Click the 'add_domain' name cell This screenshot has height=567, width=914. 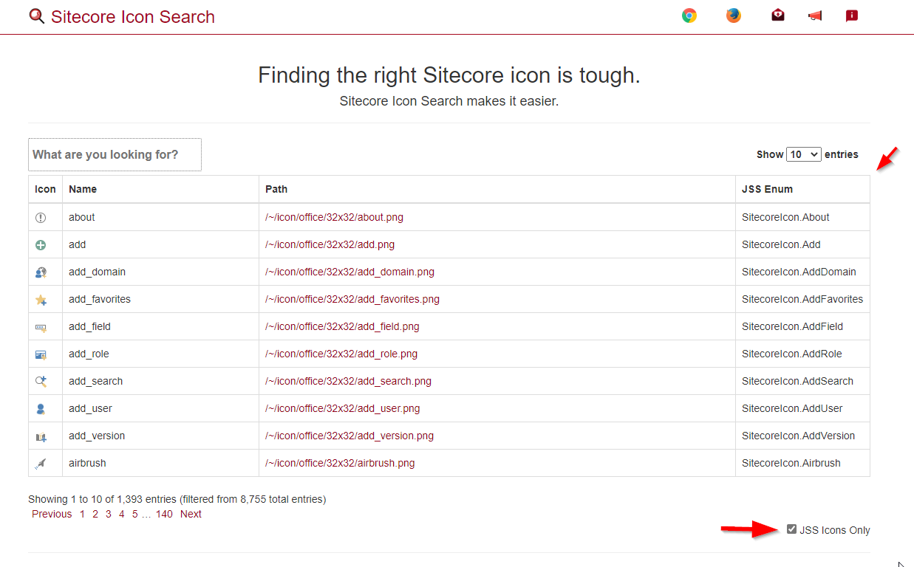(160, 272)
